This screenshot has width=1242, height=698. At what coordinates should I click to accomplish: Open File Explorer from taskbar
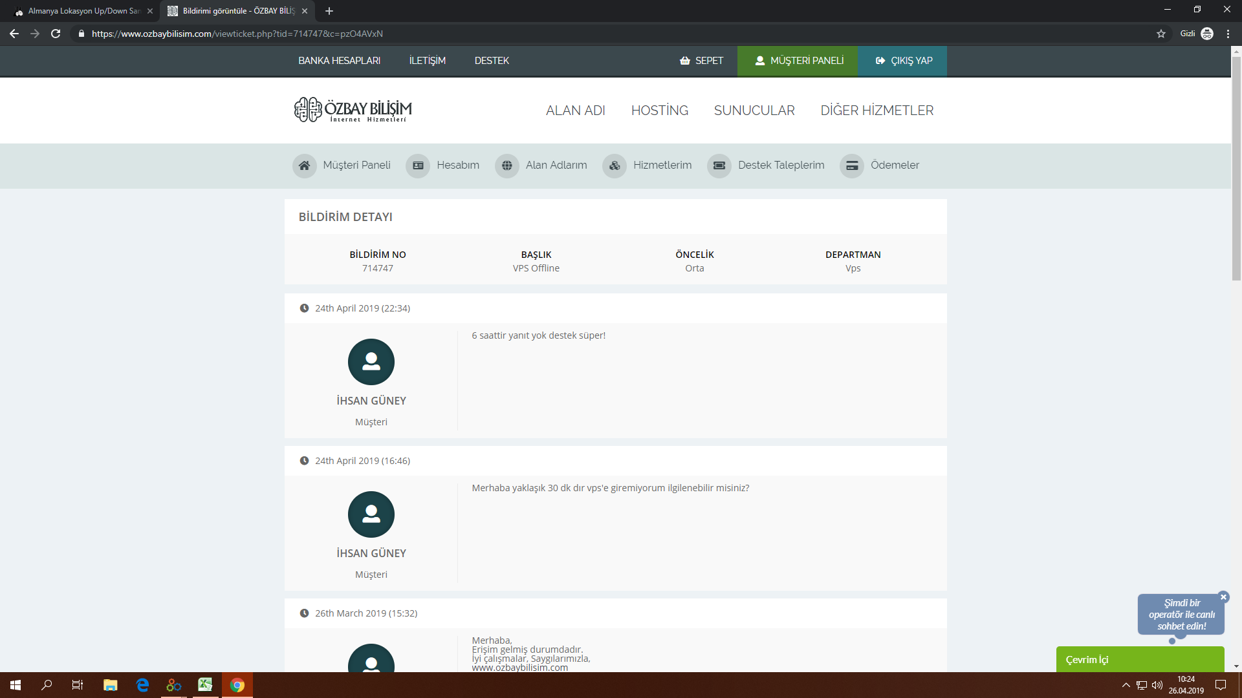coord(110,685)
